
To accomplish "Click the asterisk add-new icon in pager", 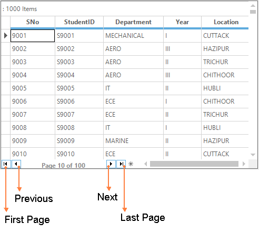I will tap(131, 164).
